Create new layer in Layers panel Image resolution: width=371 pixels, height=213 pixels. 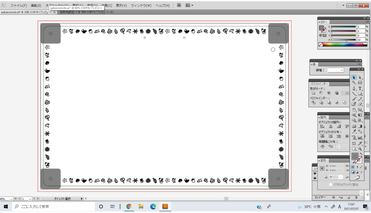pos(348,197)
